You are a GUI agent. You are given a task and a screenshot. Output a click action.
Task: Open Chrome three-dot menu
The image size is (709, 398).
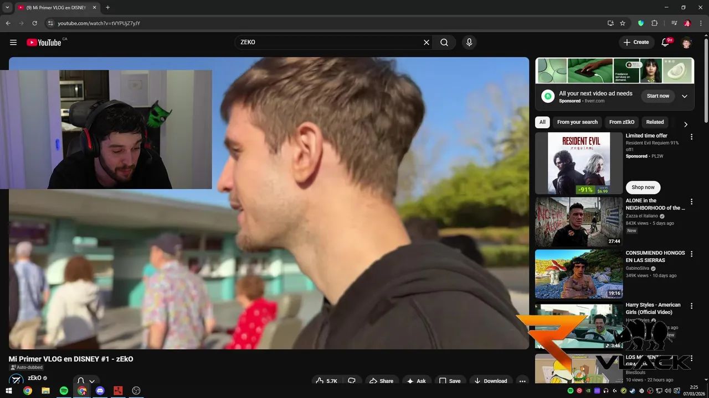click(x=701, y=23)
